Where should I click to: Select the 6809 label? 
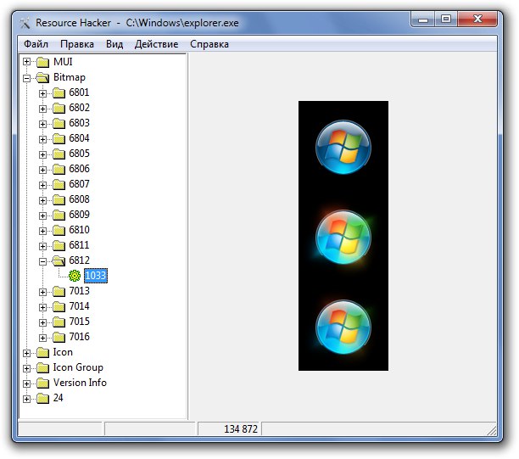[79, 215]
